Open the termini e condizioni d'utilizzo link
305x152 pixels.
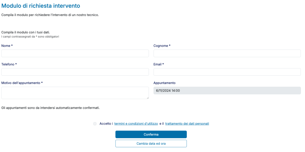click(x=136, y=124)
